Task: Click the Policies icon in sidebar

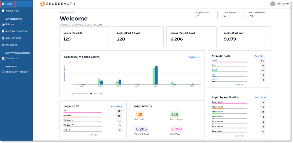Action: 3,24
